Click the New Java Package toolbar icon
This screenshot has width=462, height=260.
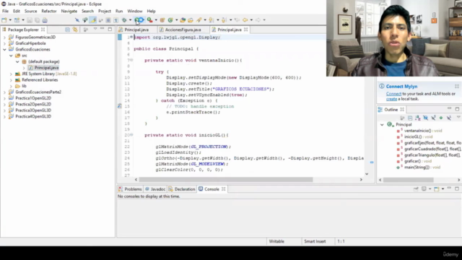pos(162,20)
